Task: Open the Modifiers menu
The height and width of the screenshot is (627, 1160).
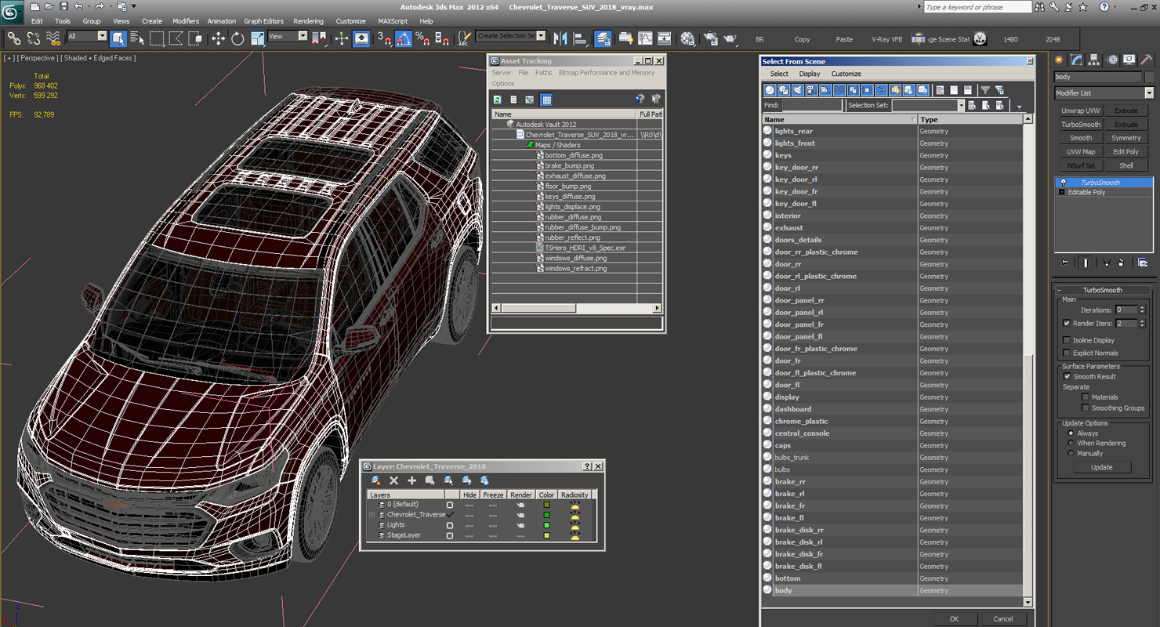Action: pos(186,21)
